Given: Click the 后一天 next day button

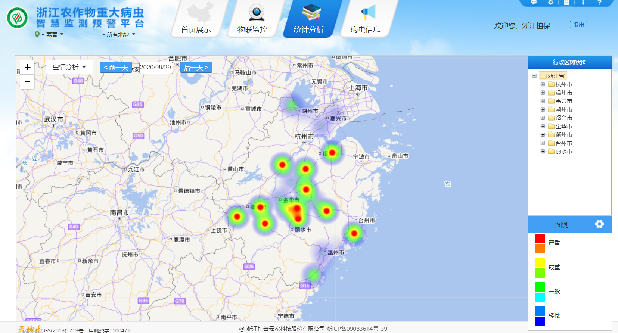Looking at the screenshot, I should pyautogui.click(x=196, y=68).
